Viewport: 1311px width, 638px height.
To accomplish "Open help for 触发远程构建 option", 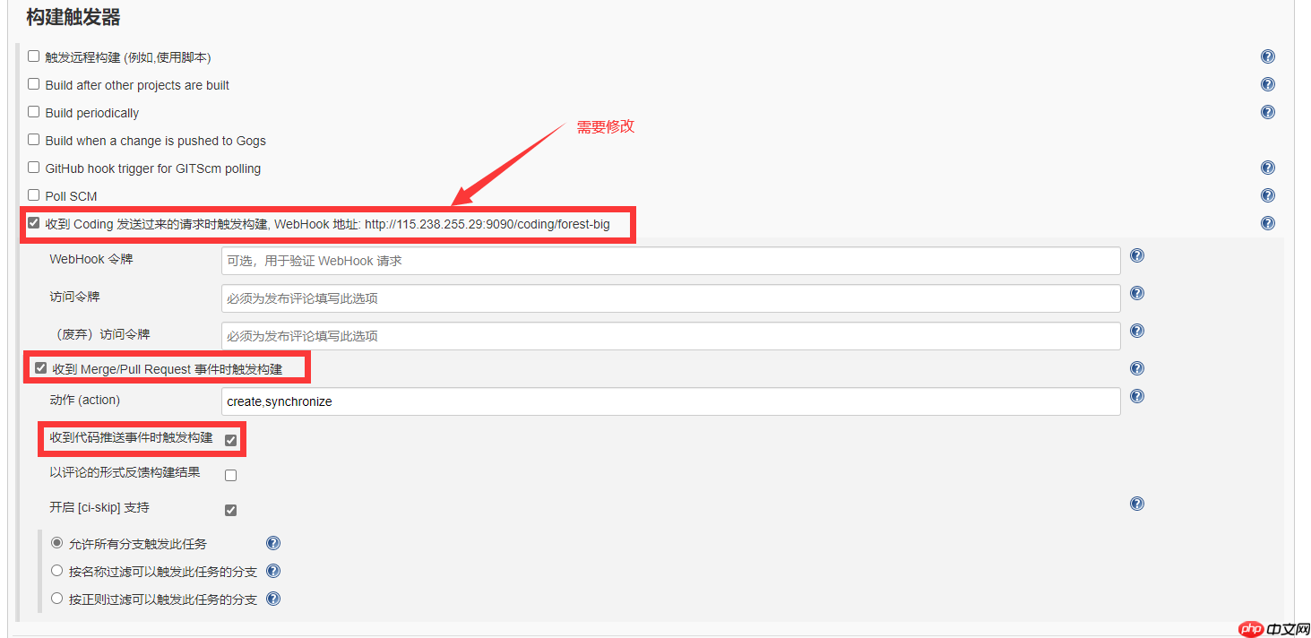I will point(1267,56).
